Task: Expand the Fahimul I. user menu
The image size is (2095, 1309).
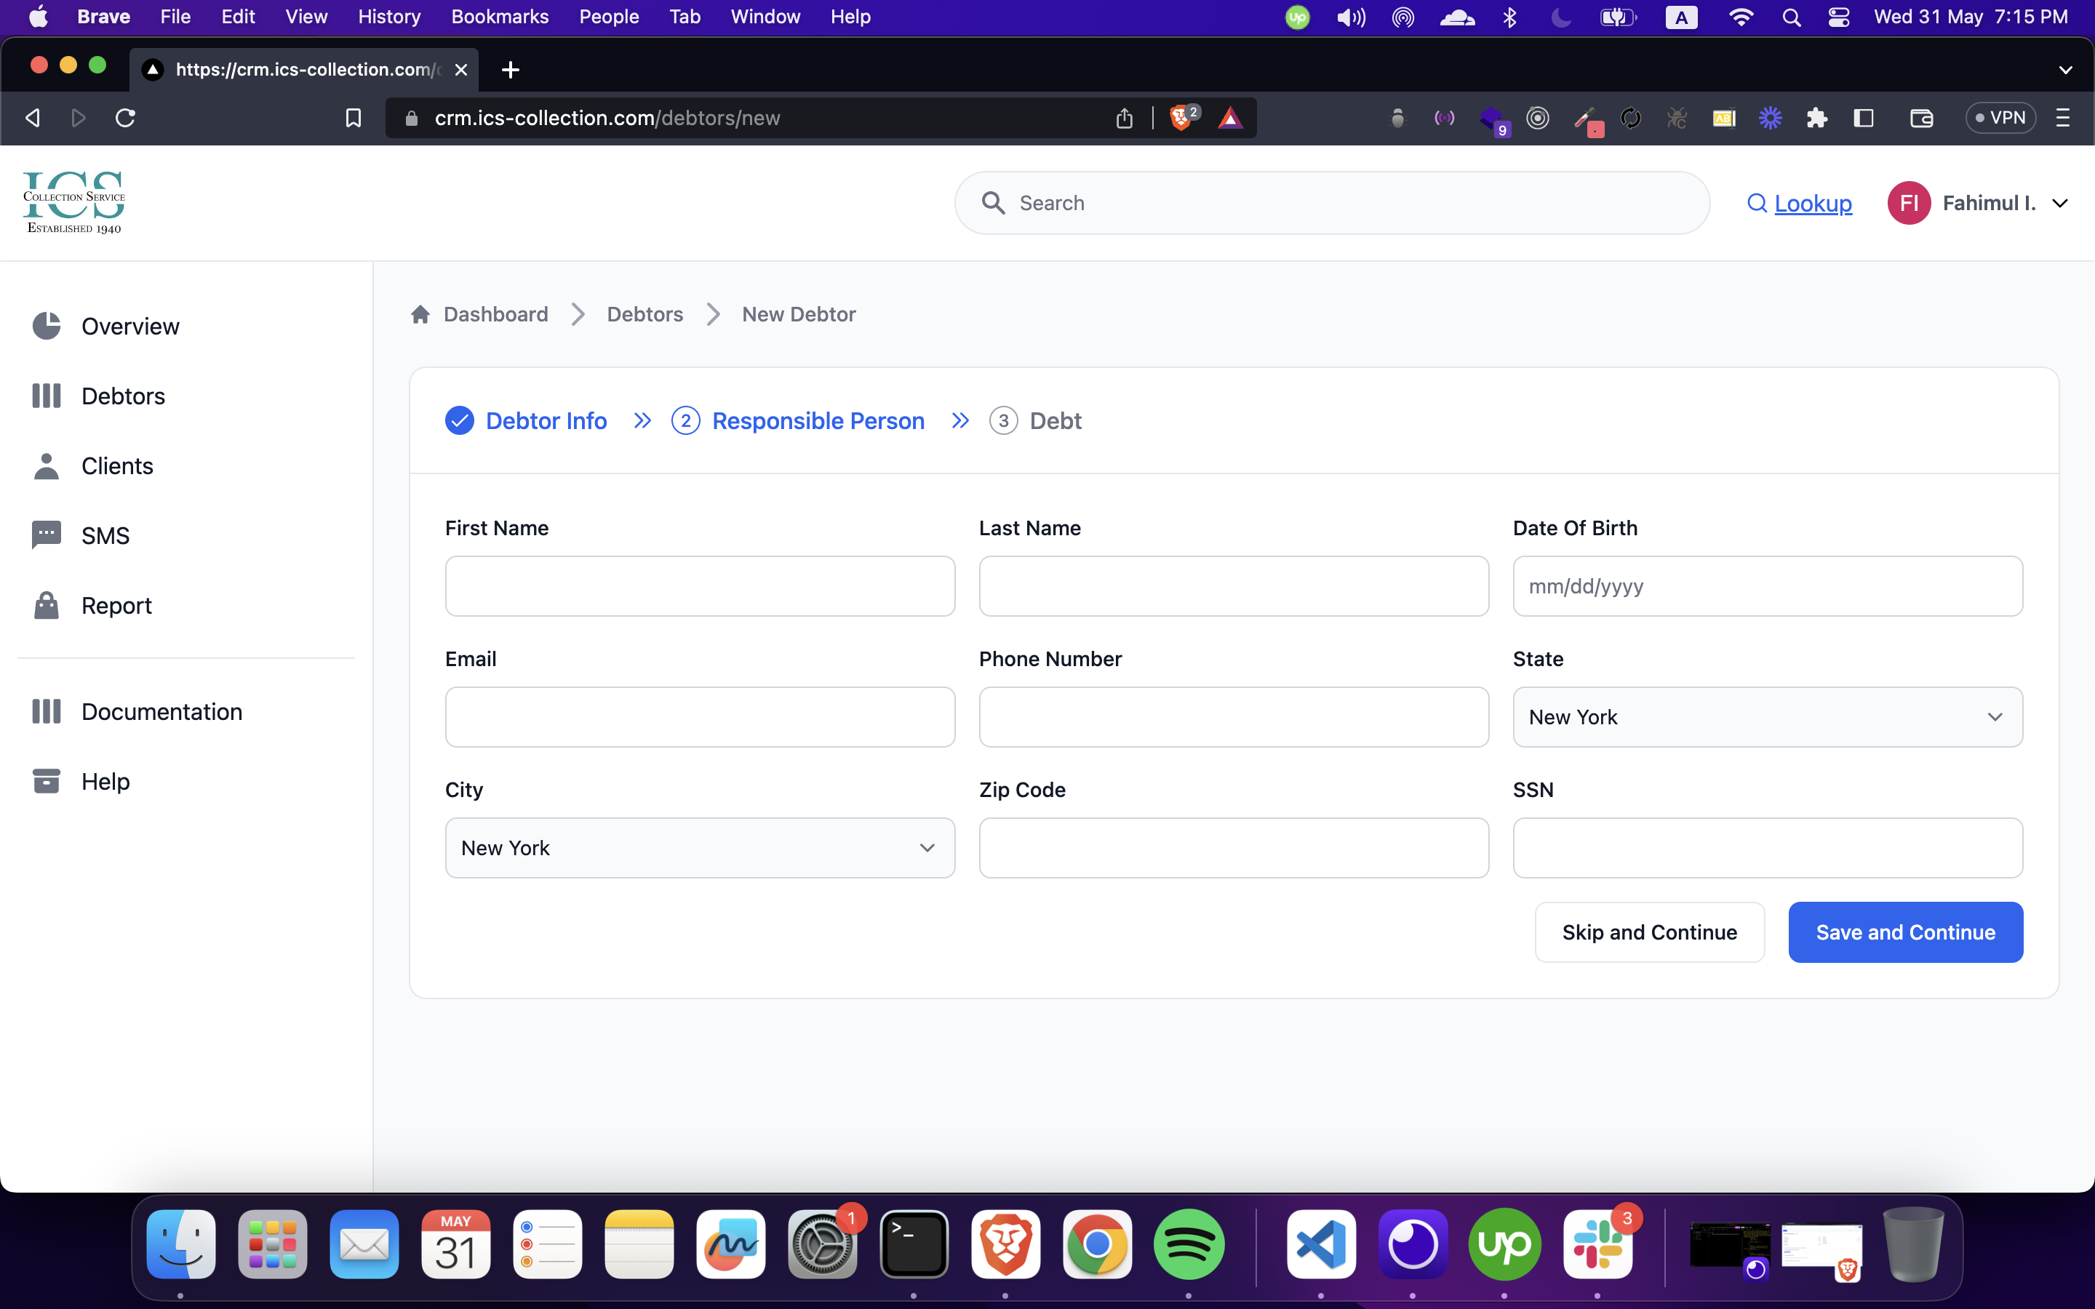Action: pyautogui.click(x=2060, y=204)
